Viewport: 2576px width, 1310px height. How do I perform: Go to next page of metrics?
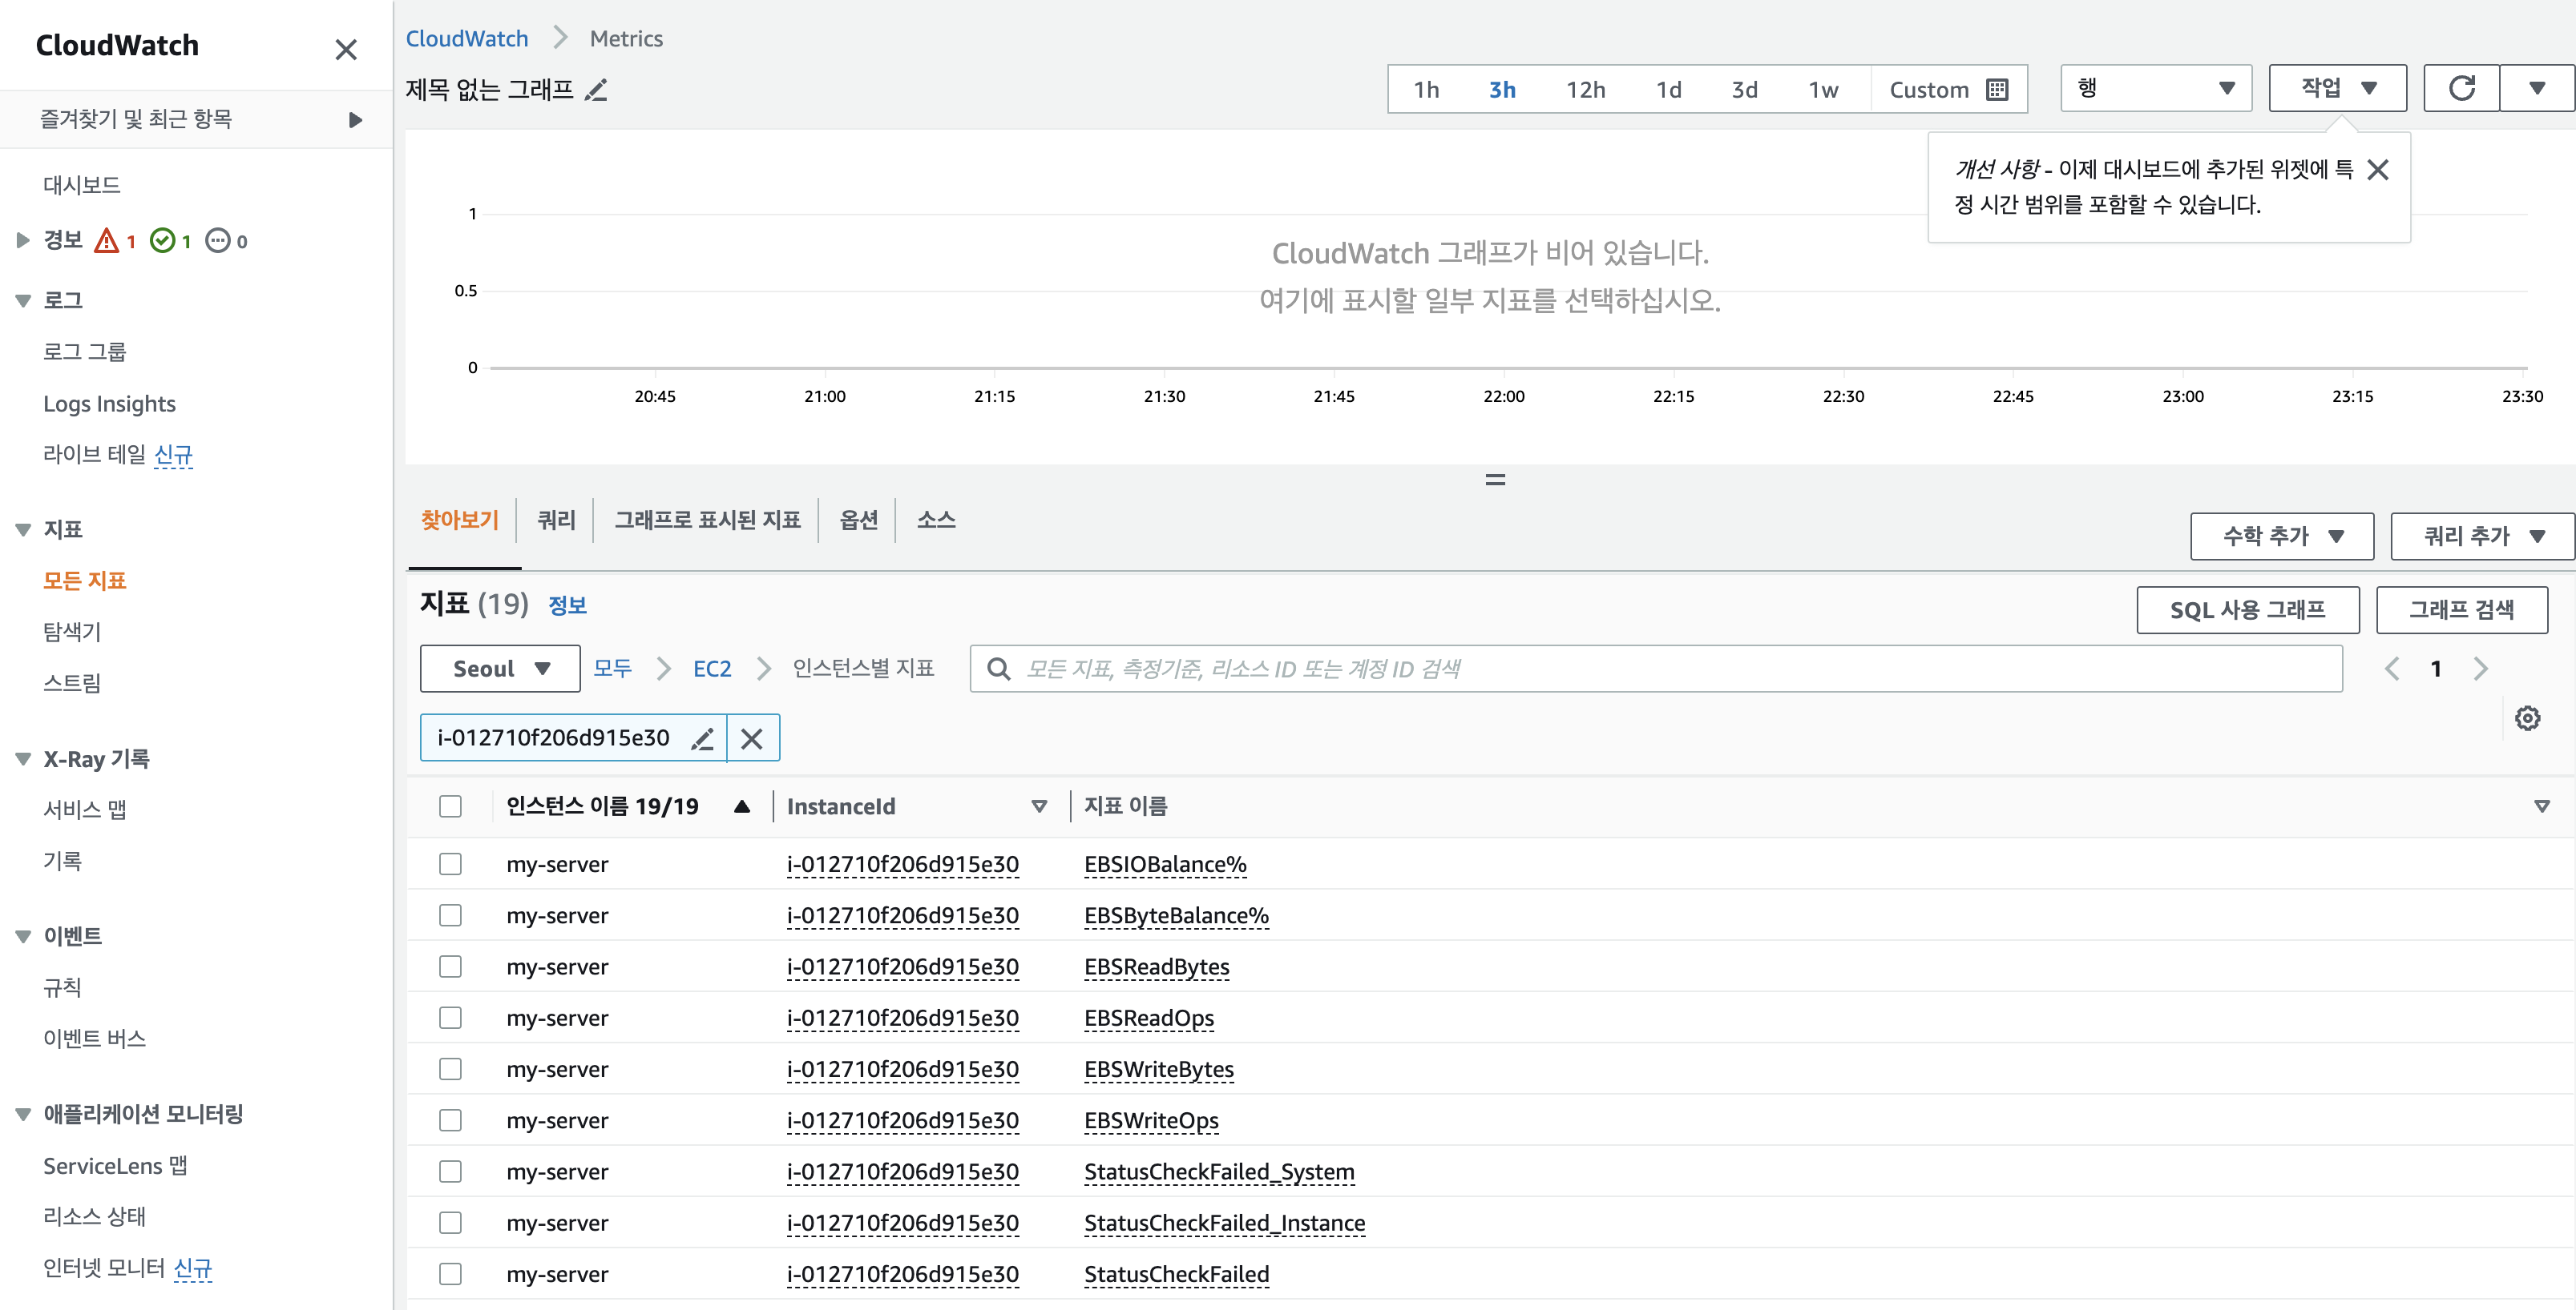(2481, 669)
